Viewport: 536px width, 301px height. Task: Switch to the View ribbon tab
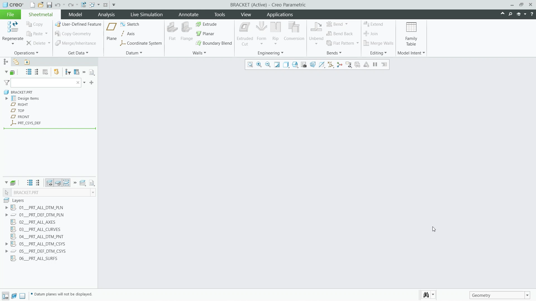pyautogui.click(x=246, y=15)
